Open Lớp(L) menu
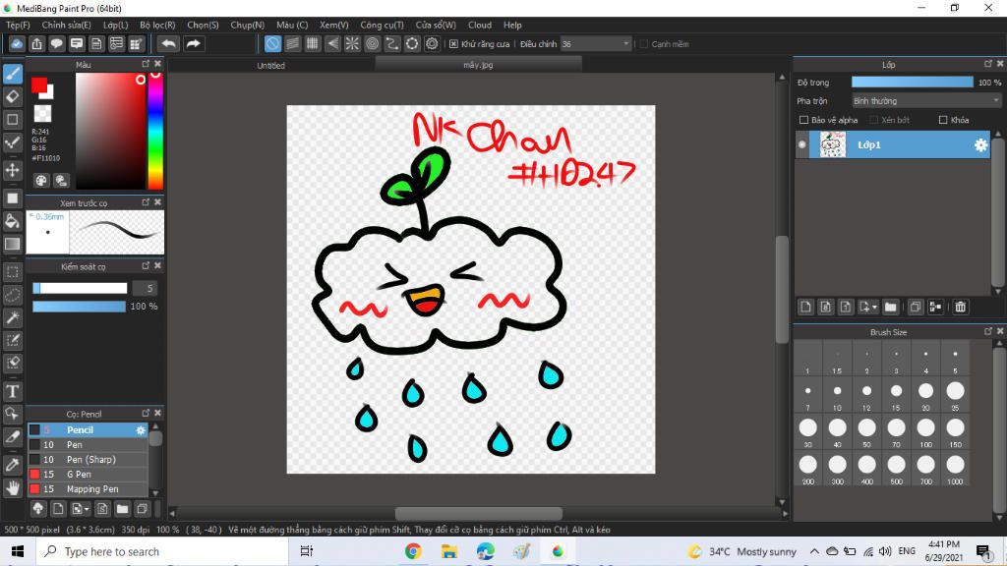The image size is (1007, 566). point(116,25)
